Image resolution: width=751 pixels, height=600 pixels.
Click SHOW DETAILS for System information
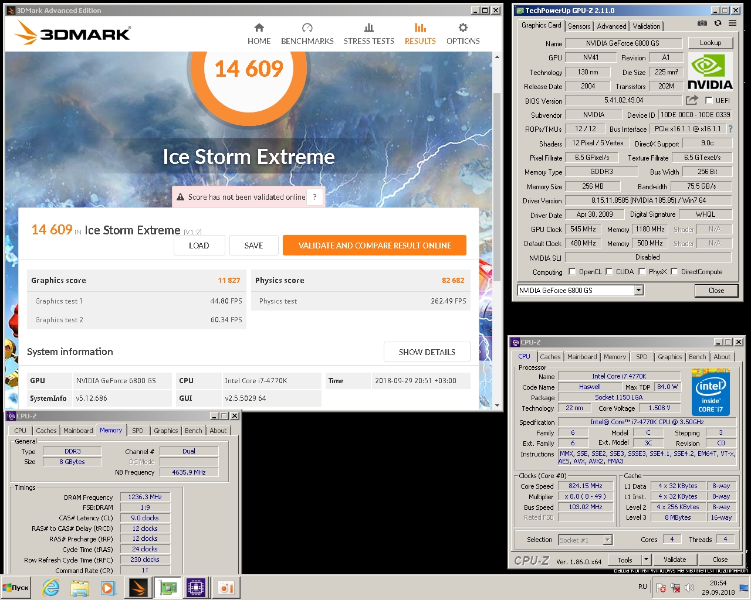pyautogui.click(x=427, y=352)
